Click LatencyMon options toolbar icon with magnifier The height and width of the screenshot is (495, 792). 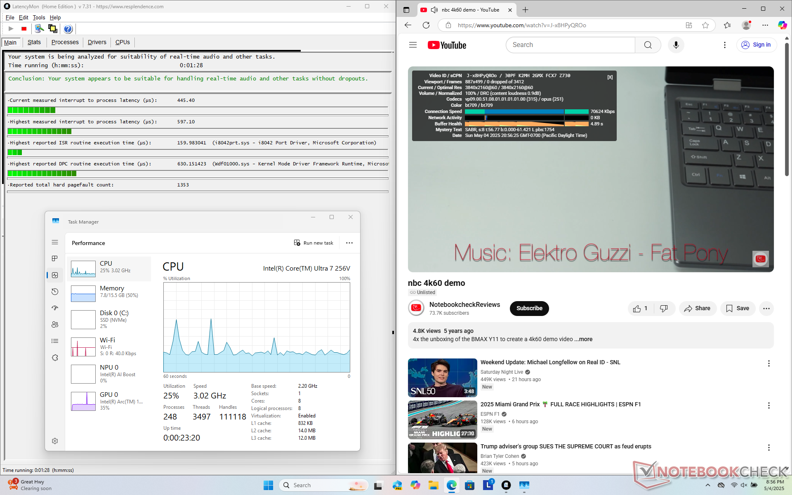point(39,28)
